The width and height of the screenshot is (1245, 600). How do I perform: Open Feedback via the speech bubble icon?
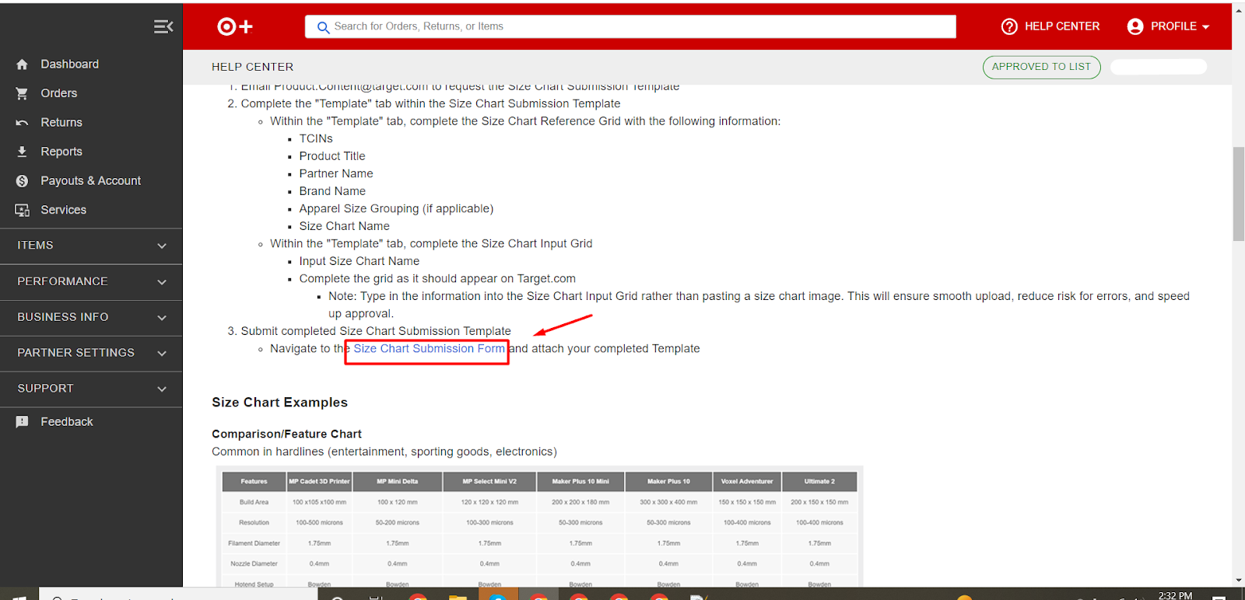click(22, 422)
